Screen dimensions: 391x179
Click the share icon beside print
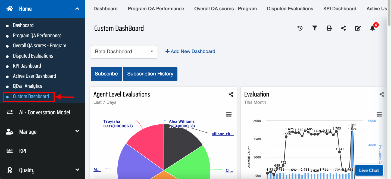click(x=343, y=28)
